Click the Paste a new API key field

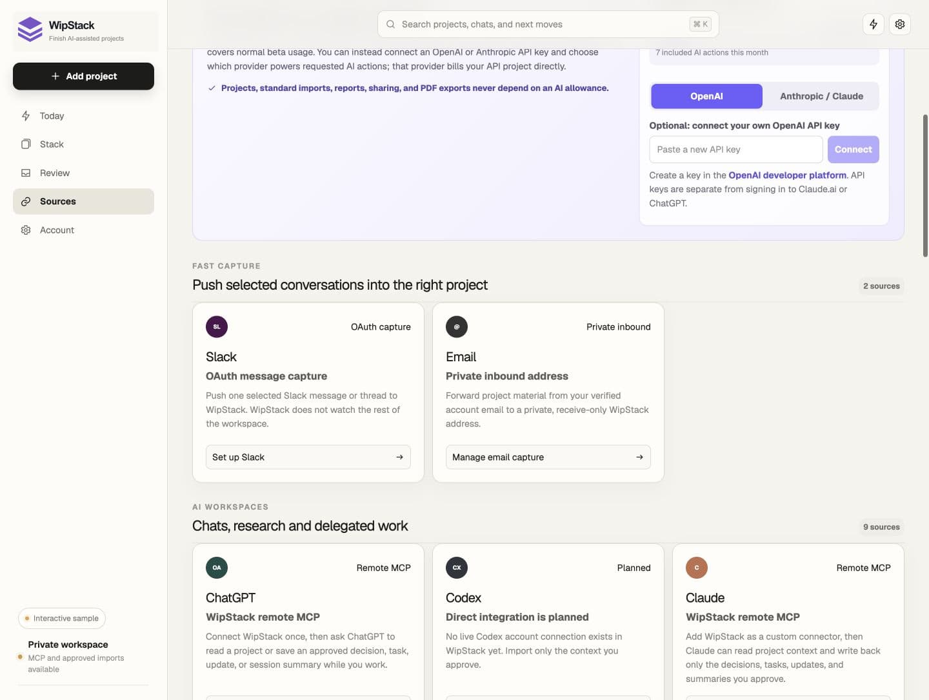[735, 149]
